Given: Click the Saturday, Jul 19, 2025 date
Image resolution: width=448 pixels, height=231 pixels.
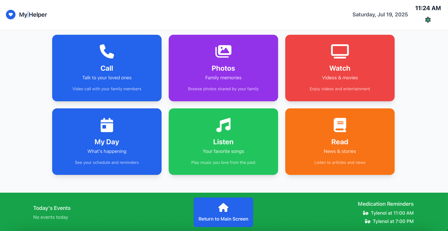Looking at the screenshot, I should tap(380, 15).
